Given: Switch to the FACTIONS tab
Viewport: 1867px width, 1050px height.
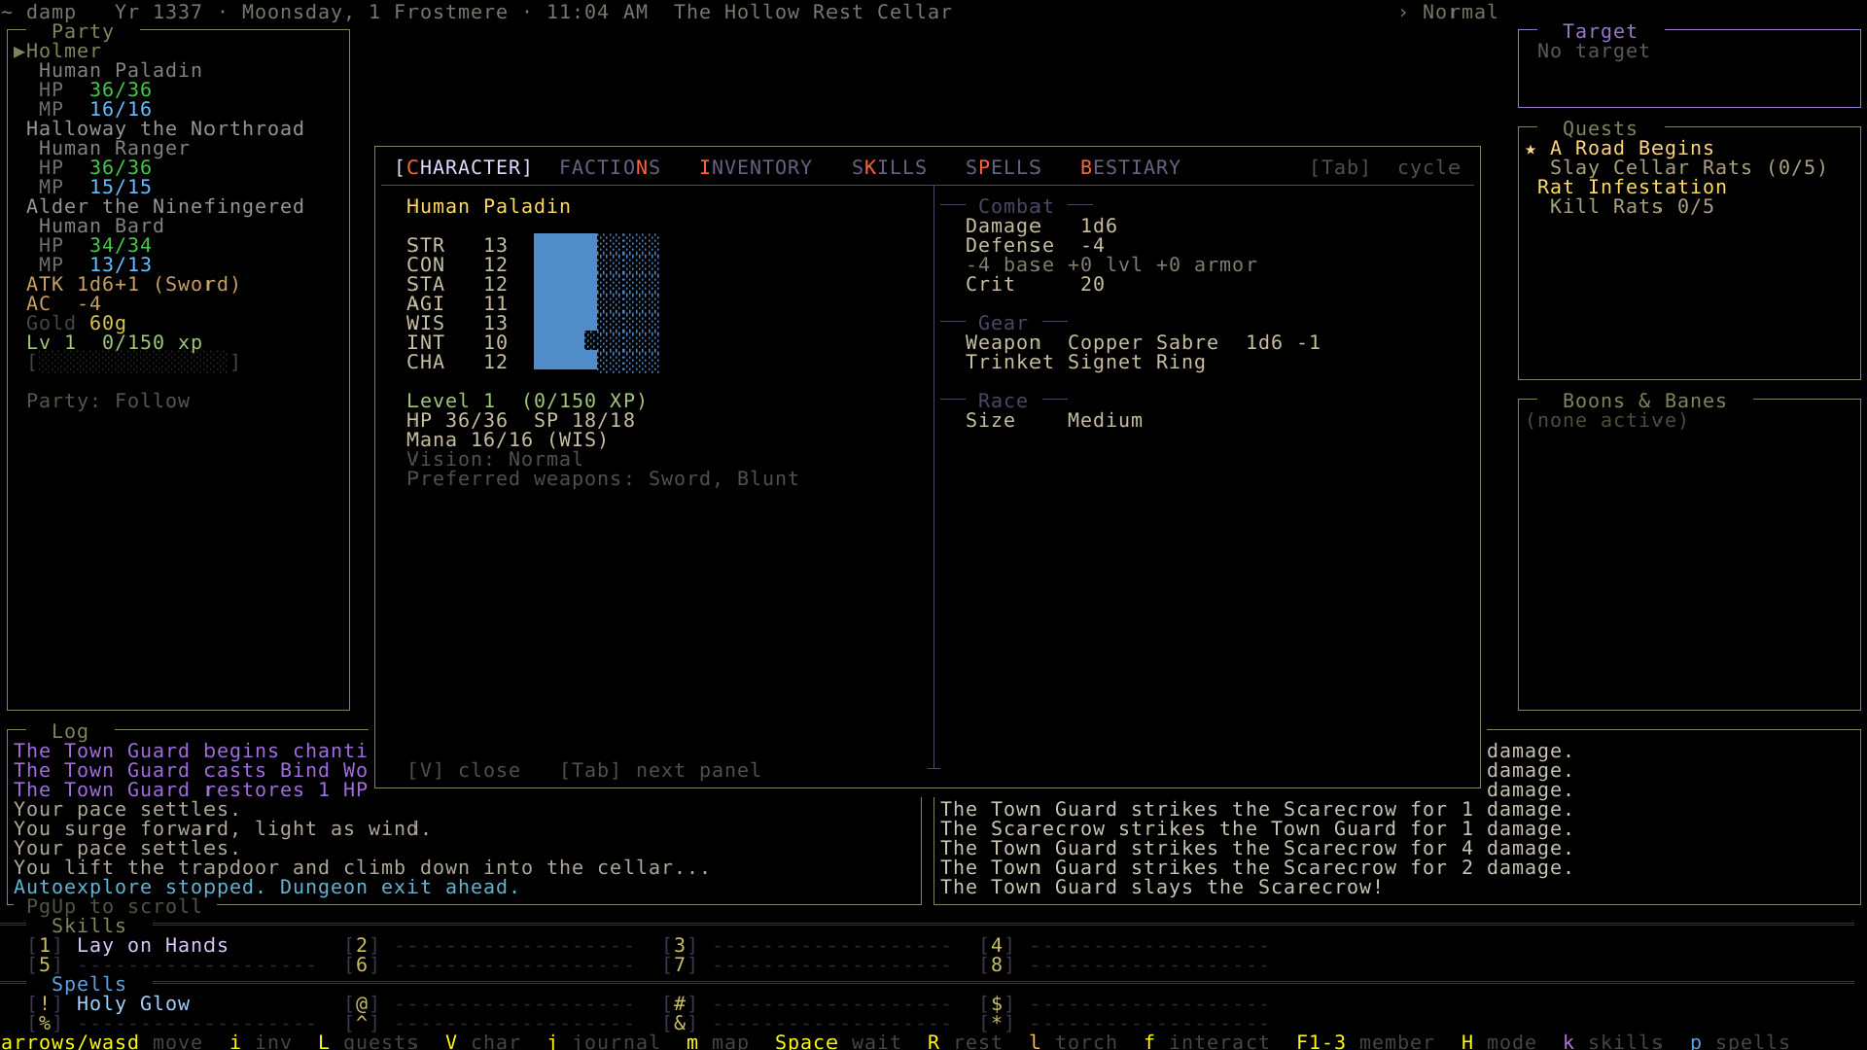Looking at the screenshot, I should (610, 167).
